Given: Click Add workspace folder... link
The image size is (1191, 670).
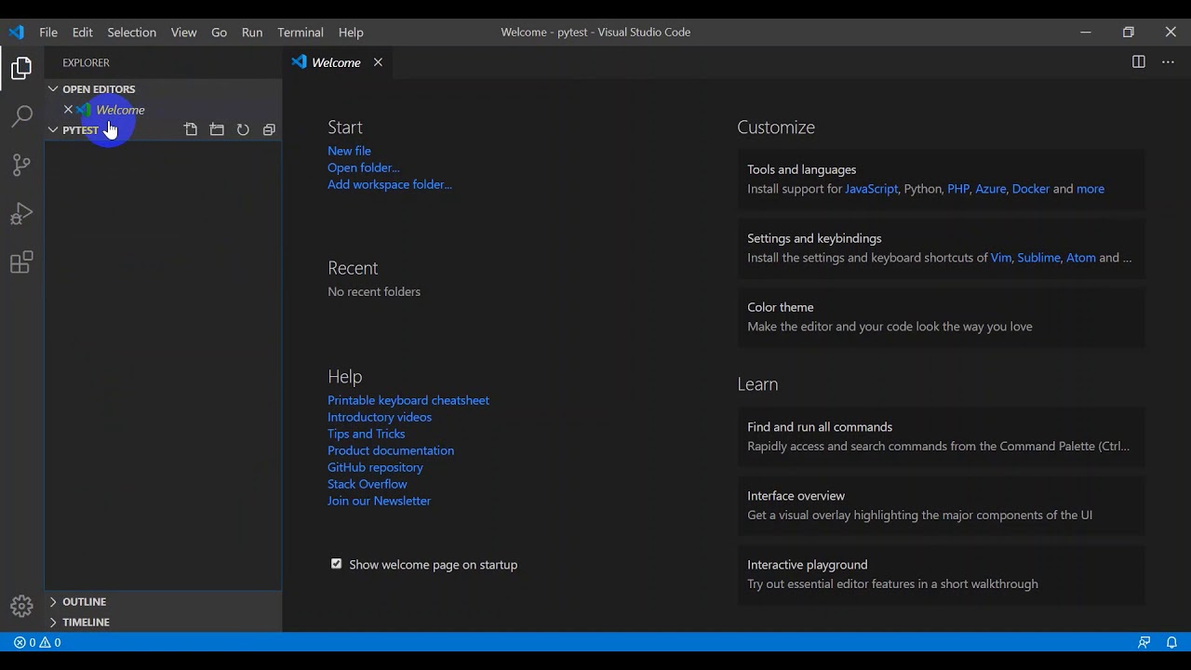Looking at the screenshot, I should tap(390, 184).
